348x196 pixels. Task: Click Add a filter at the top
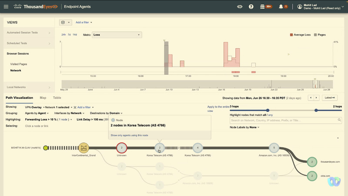coord(84,23)
